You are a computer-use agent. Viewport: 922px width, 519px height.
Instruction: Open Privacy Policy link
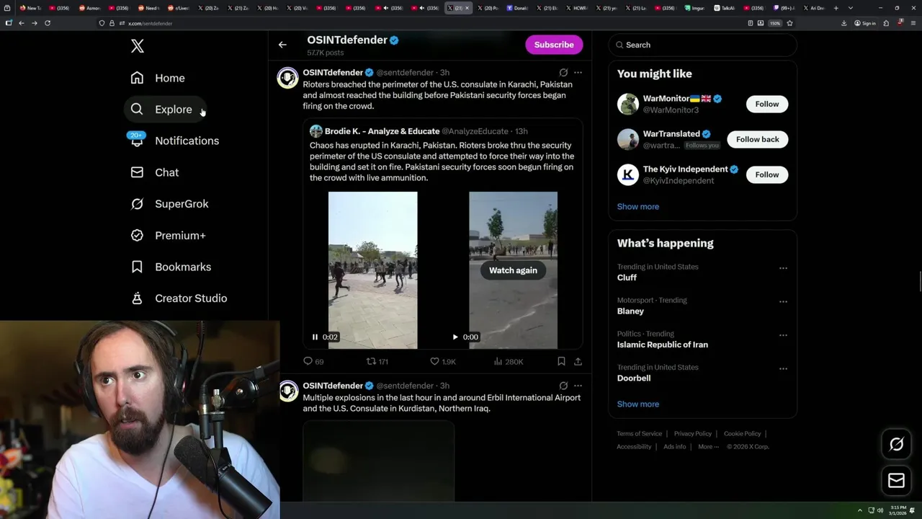pyautogui.click(x=693, y=434)
